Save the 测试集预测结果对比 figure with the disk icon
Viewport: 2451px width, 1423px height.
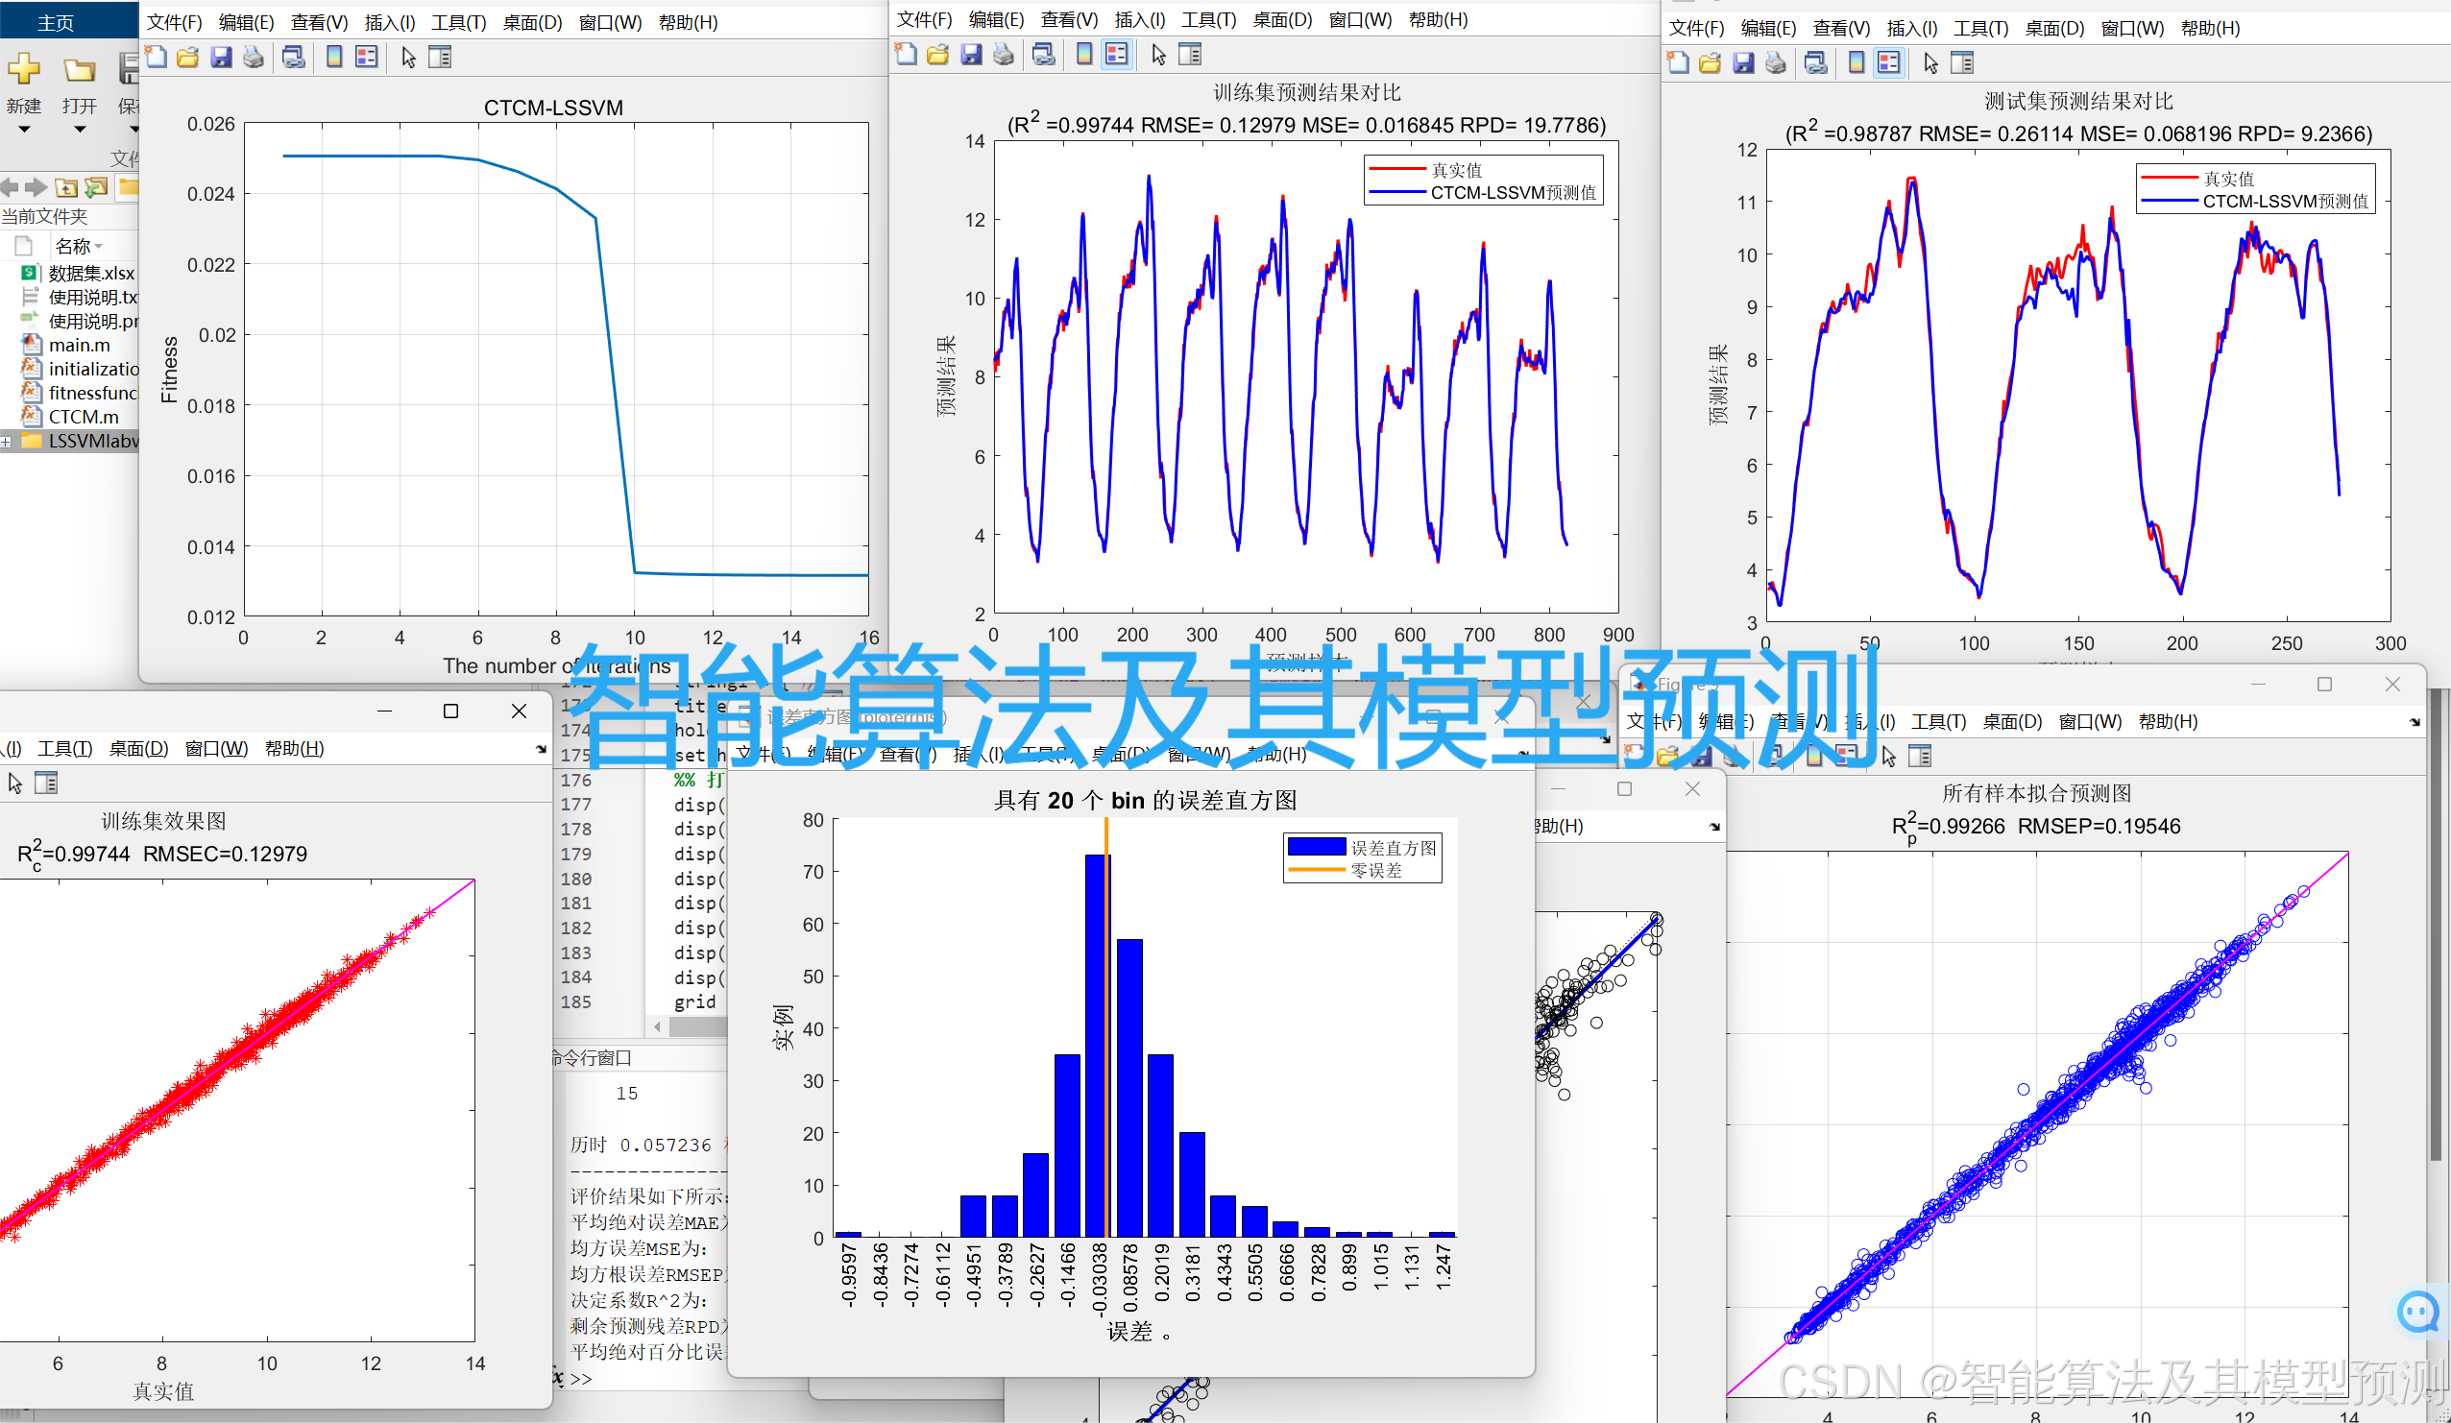[1743, 64]
